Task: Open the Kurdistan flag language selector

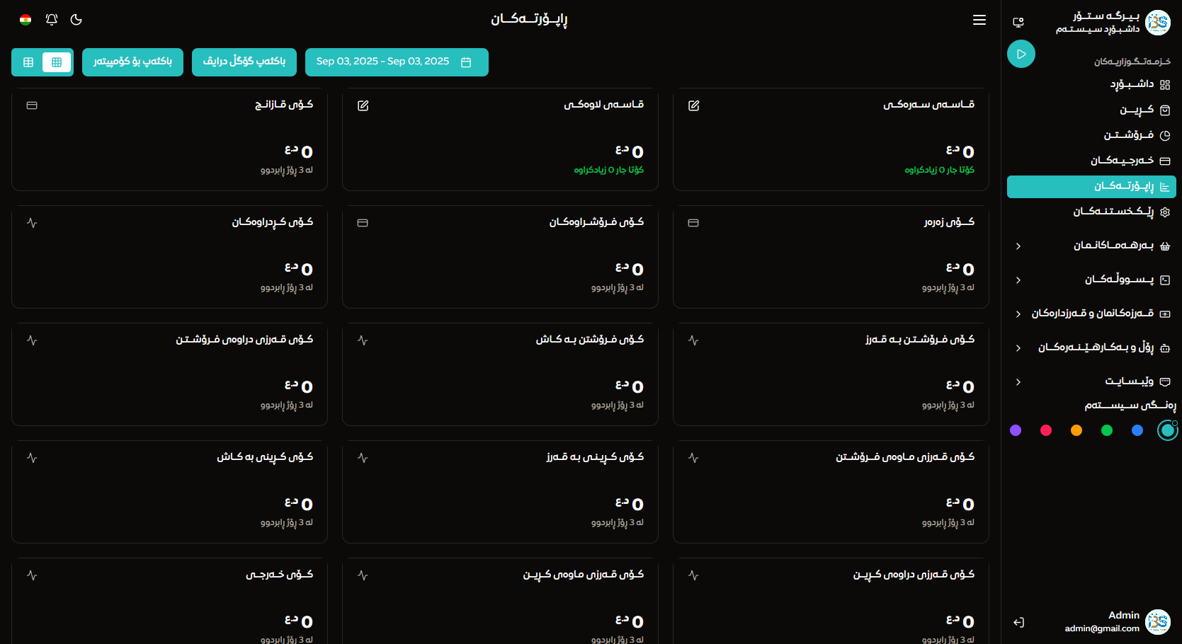Action: pos(25,20)
